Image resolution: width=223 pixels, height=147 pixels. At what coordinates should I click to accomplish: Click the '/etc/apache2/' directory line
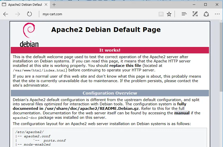tap(29, 132)
